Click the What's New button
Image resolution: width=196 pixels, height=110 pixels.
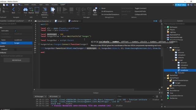180,5
